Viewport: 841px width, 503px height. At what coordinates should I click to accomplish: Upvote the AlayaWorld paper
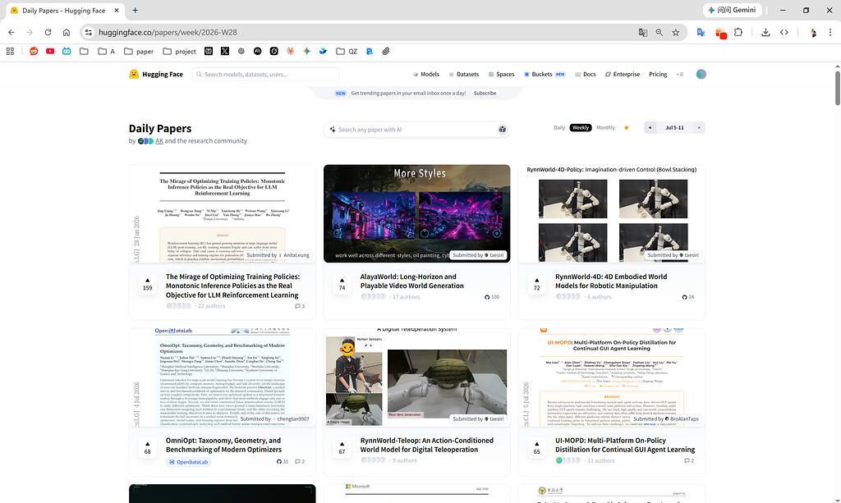point(342,285)
